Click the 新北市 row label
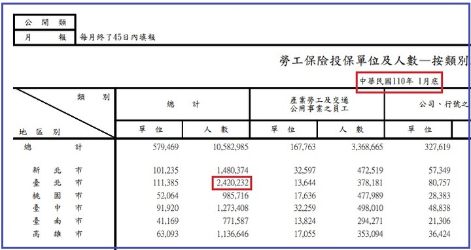Viewport: 471px width, 250px height. pos(57,170)
